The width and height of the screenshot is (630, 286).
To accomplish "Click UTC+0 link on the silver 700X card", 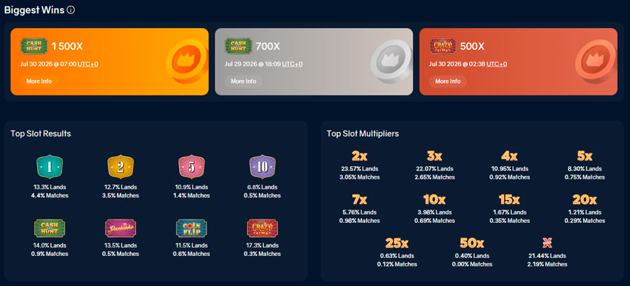I will click(292, 64).
